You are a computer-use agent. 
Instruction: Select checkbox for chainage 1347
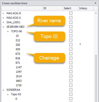(71, 72)
